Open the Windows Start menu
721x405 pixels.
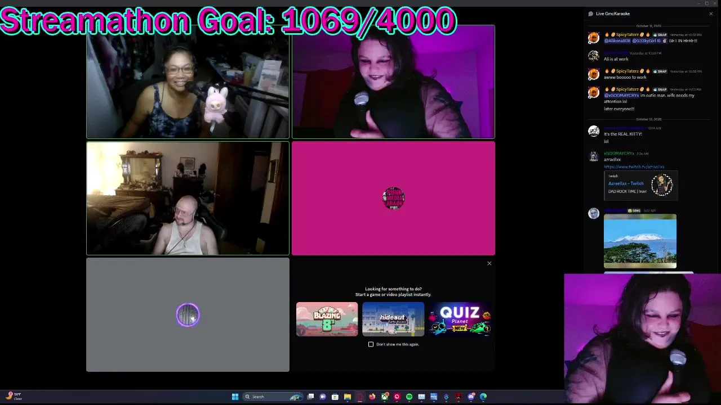[x=235, y=397]
